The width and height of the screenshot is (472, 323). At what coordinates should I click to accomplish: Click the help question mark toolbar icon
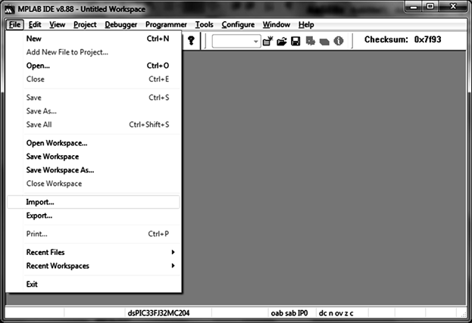pyautogui.click(x=191, y=41)
